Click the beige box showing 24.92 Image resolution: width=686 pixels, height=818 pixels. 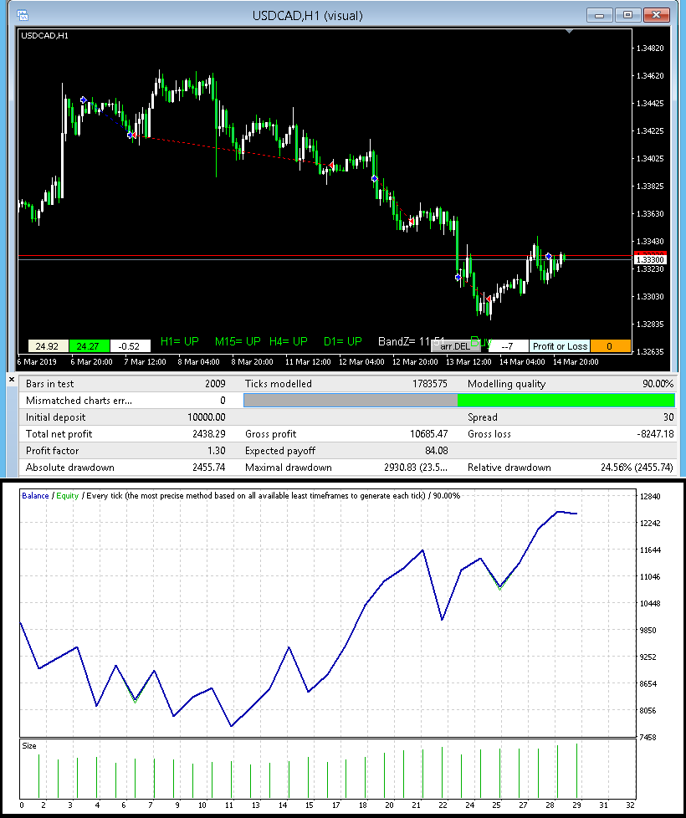[48, 346]
